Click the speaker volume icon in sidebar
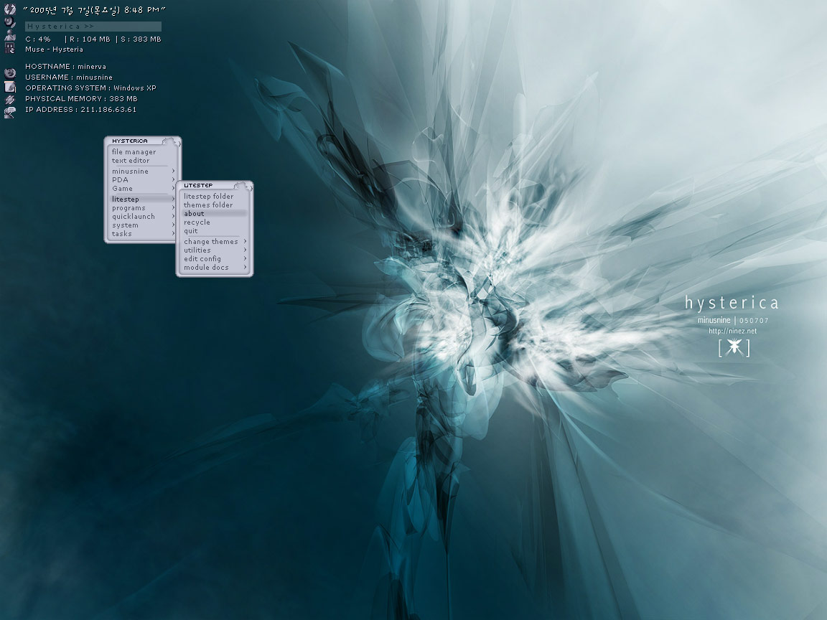This screenshot has height=620, width=827. (9, 22)
